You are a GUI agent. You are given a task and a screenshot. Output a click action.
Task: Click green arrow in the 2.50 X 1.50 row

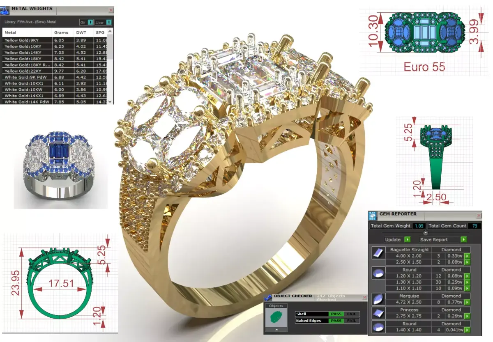pyautogui.click(x=467, y=262)
